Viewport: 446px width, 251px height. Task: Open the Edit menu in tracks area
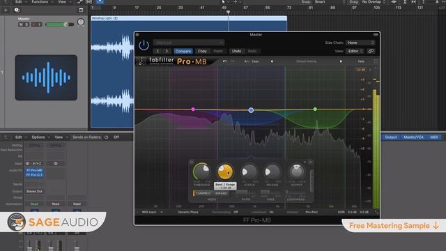19,1
